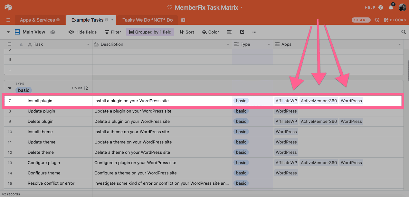409x197 pixels.
Task: Click the search magnifier icon
Action: pos(404,32)
